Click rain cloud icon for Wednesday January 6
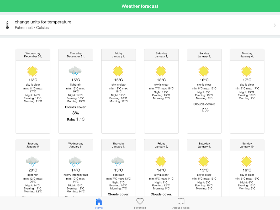The image size is (280, 210). click(75, 161)
